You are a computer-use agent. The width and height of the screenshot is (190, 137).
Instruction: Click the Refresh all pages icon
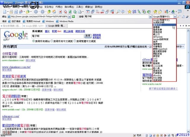coord(75,12)
